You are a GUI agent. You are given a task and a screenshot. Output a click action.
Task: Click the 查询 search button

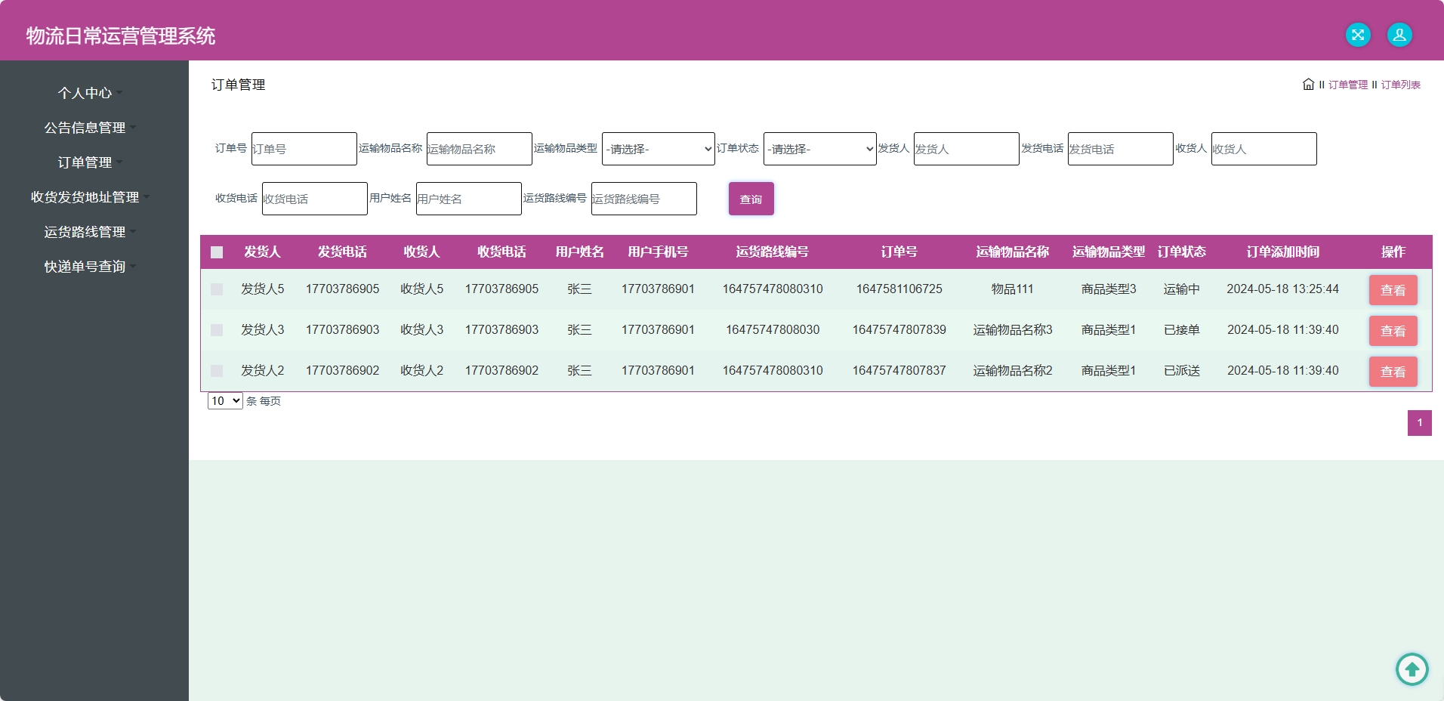click(751, 199)
